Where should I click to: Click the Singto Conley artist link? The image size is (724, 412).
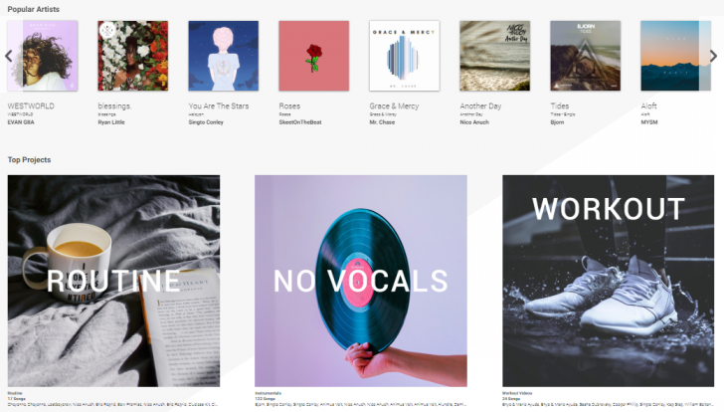(x=206, y=122)
